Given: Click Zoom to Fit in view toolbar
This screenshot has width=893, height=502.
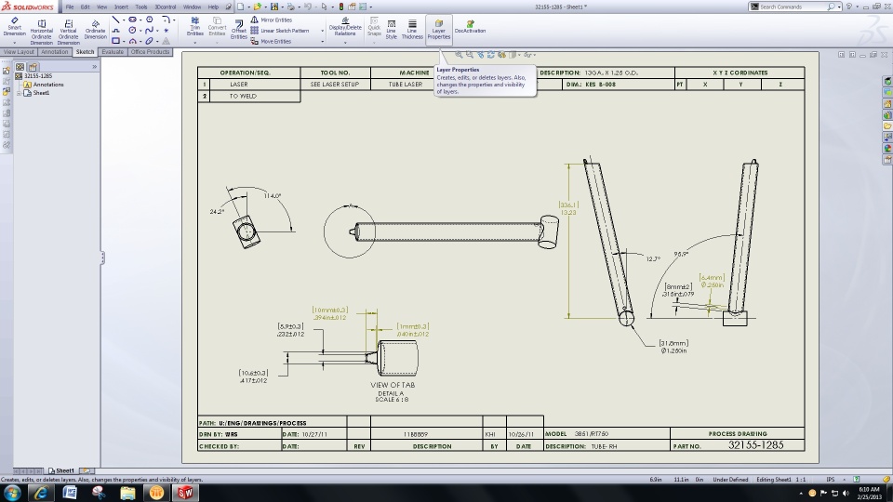Looking at the screenshot, I should point(459,55).
